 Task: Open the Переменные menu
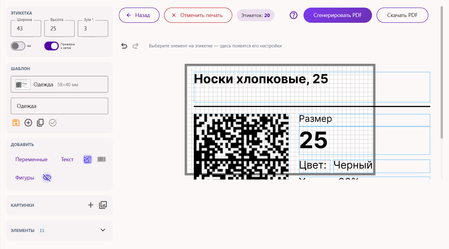click(x=31, y=159)
